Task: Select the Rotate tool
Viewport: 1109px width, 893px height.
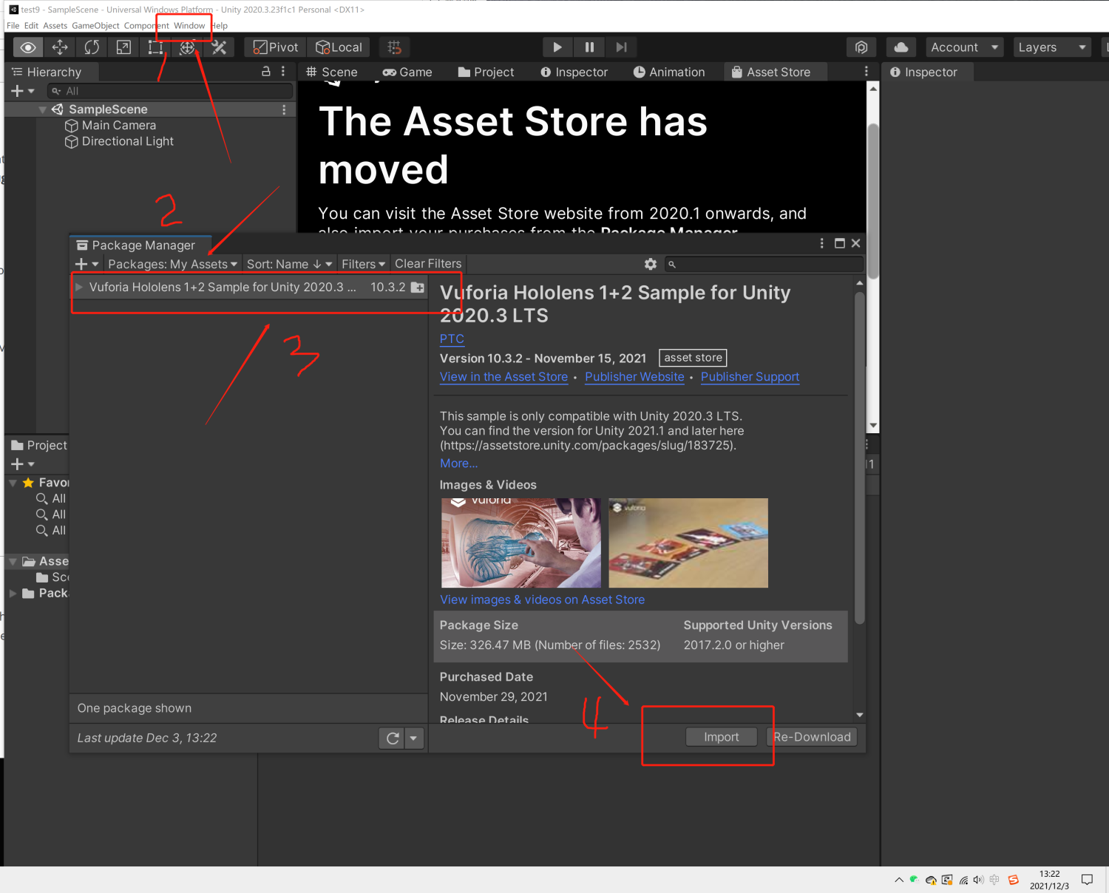Action: tap(92, 47)
